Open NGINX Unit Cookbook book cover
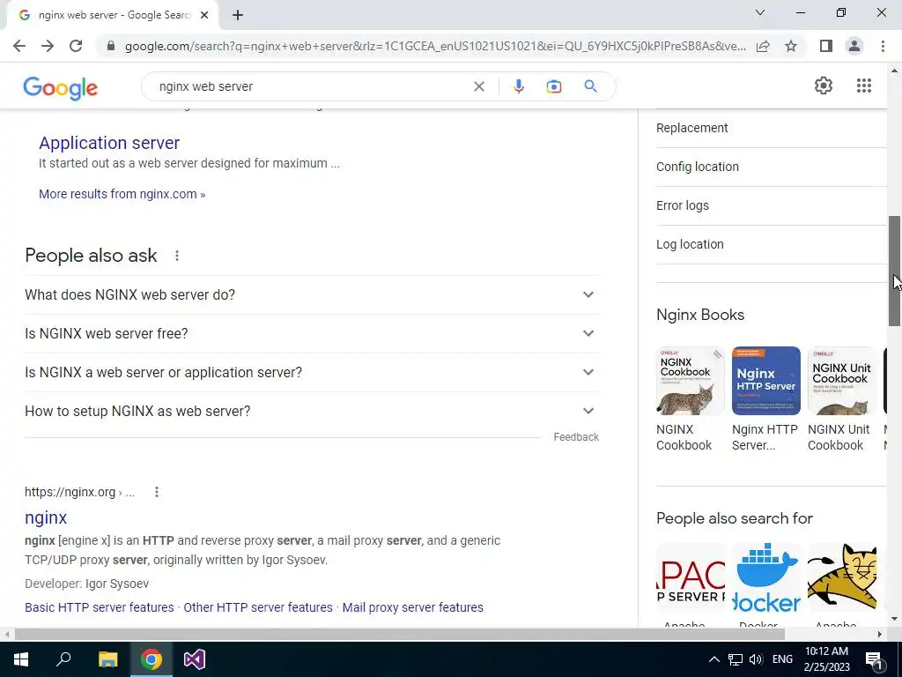The width and height of the screenshot is (902, 677). click(x=842, y=381)
